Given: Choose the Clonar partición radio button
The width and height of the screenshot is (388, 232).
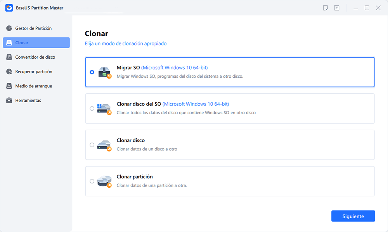Looking at the screenshot, I should tap(92, 181).
